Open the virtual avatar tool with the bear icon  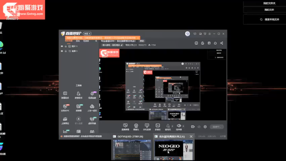click(x=92, y=120)
